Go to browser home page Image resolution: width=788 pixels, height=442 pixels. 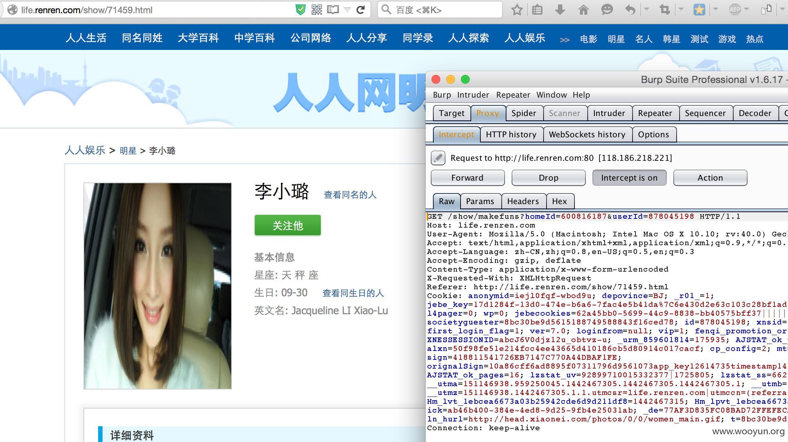[x=583, y=10]
